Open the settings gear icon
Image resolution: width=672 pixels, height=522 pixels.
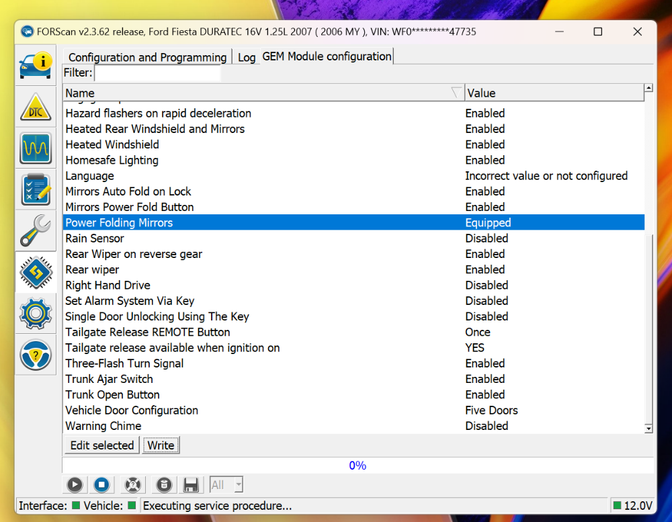[36, 313]
